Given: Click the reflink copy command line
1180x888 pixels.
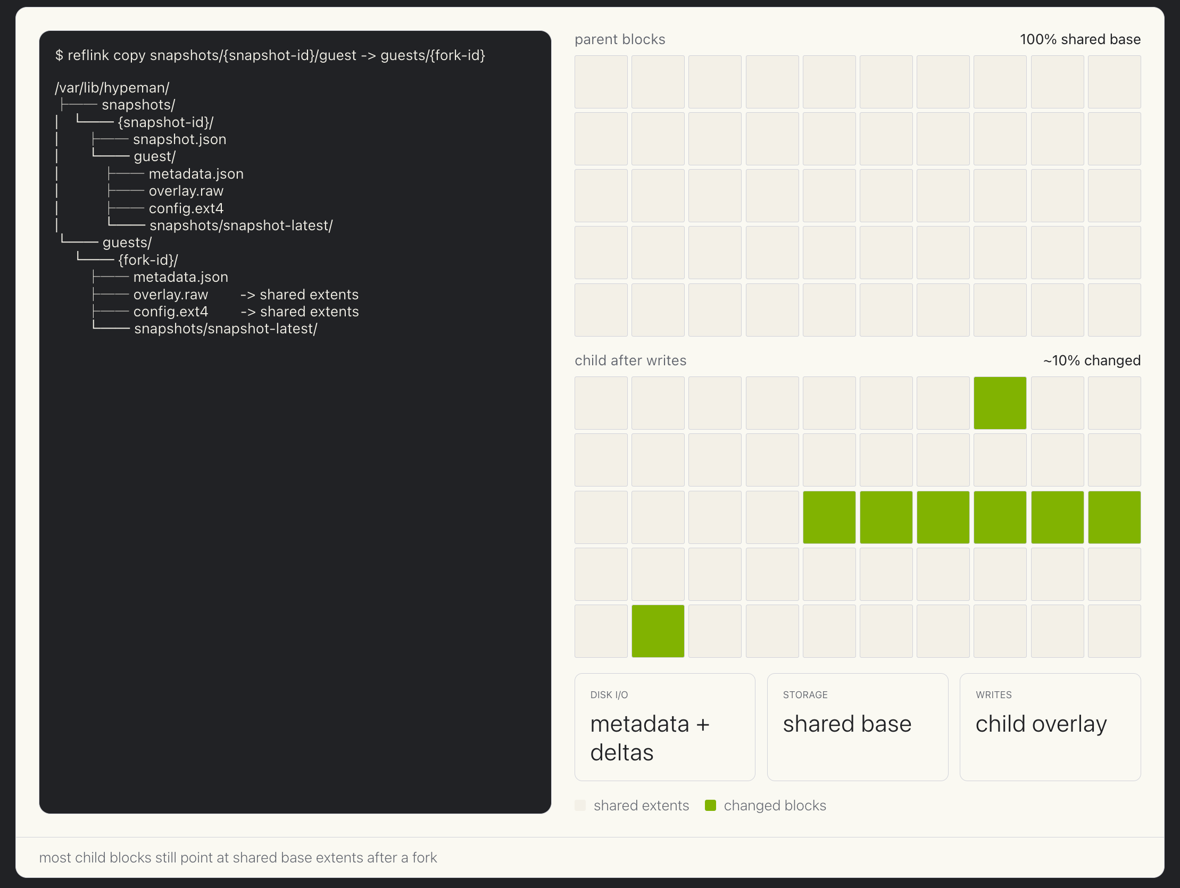Looking at the screenshot, I should [x=270, y=55].
